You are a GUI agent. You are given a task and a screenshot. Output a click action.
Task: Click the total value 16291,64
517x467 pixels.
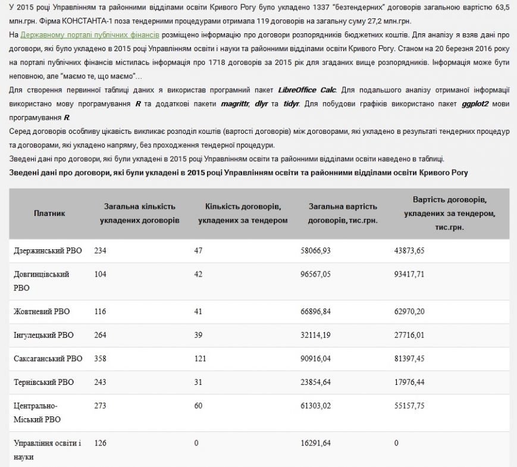315,443
